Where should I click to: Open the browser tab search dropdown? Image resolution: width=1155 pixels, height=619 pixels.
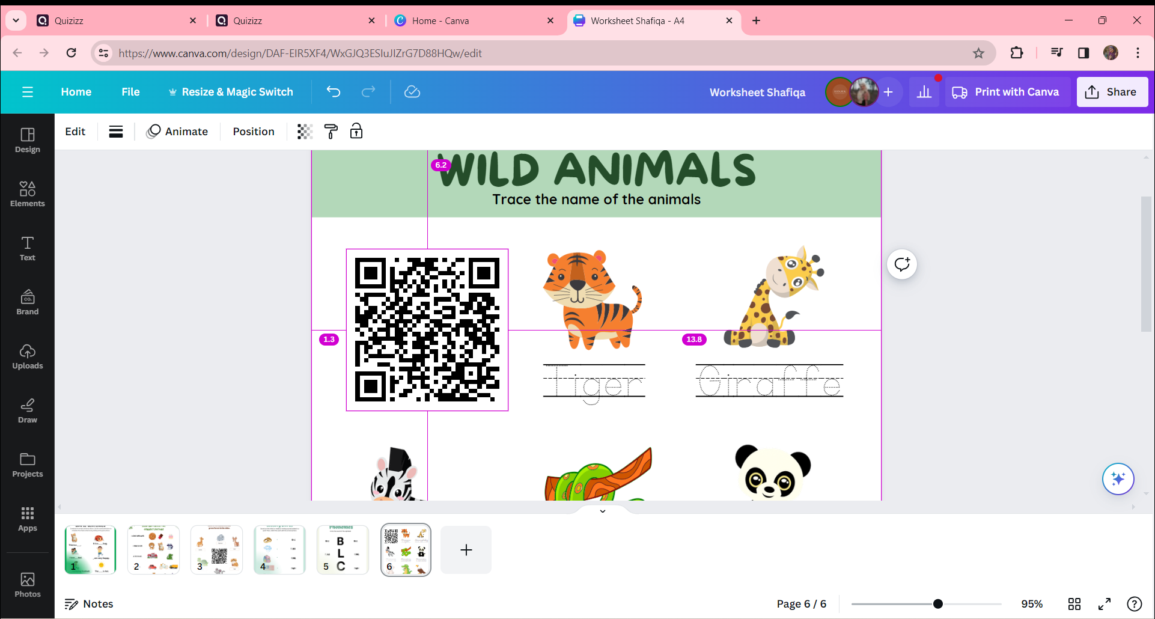(x=16, y=20)
